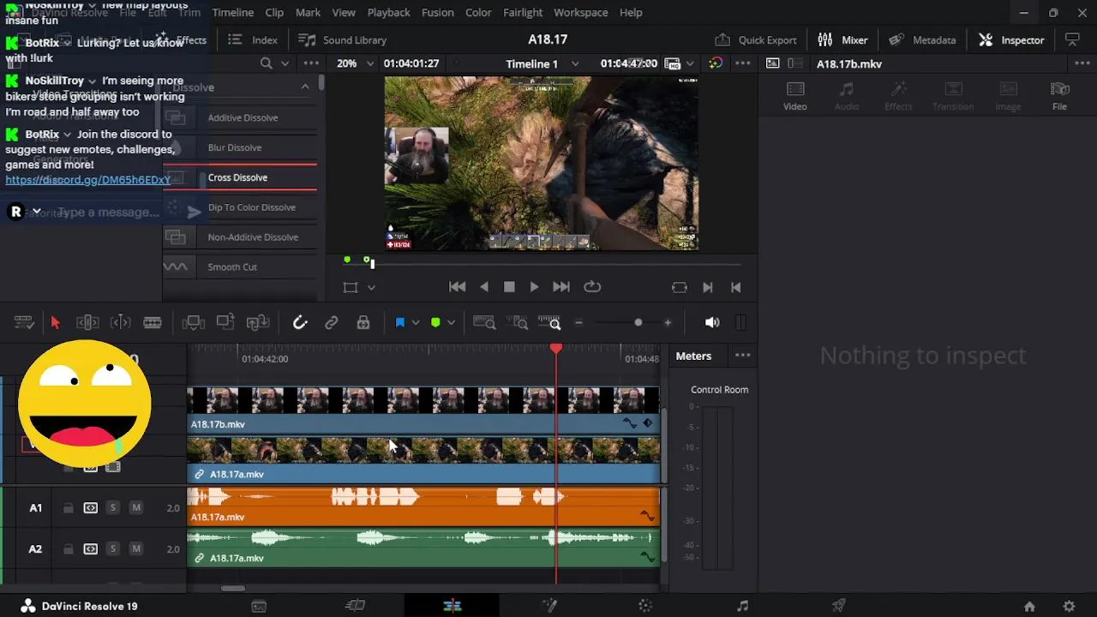Click the Custom Zoom icon
1097x617 pixels.
[x=549, y=322]
